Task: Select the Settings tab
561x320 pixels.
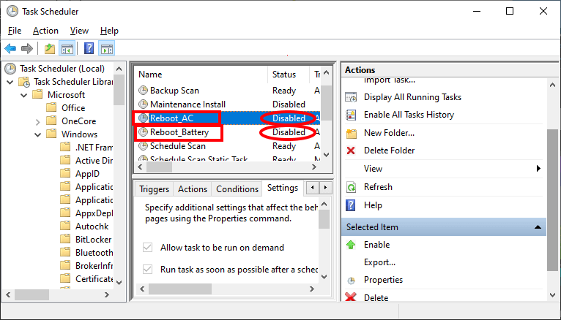Action: tap(283, 188)
